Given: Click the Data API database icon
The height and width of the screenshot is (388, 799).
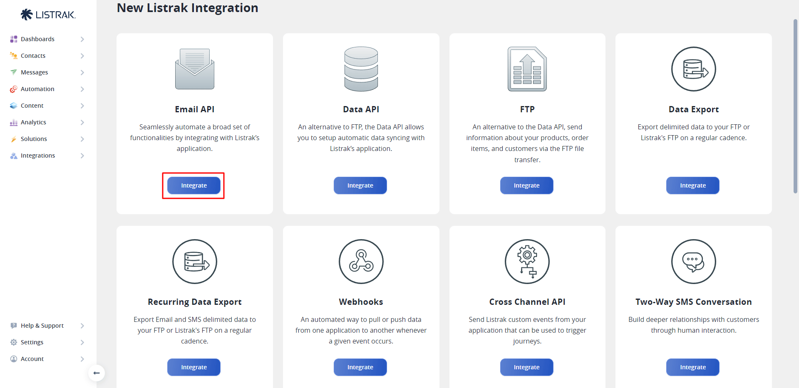Looking at the screenshot, I should pos(361,69).
